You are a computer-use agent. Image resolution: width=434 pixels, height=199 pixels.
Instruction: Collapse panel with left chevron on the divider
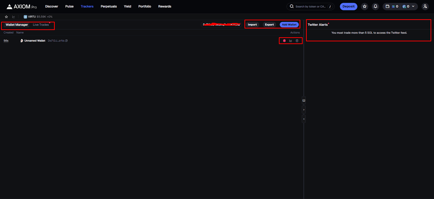[304, 119]
